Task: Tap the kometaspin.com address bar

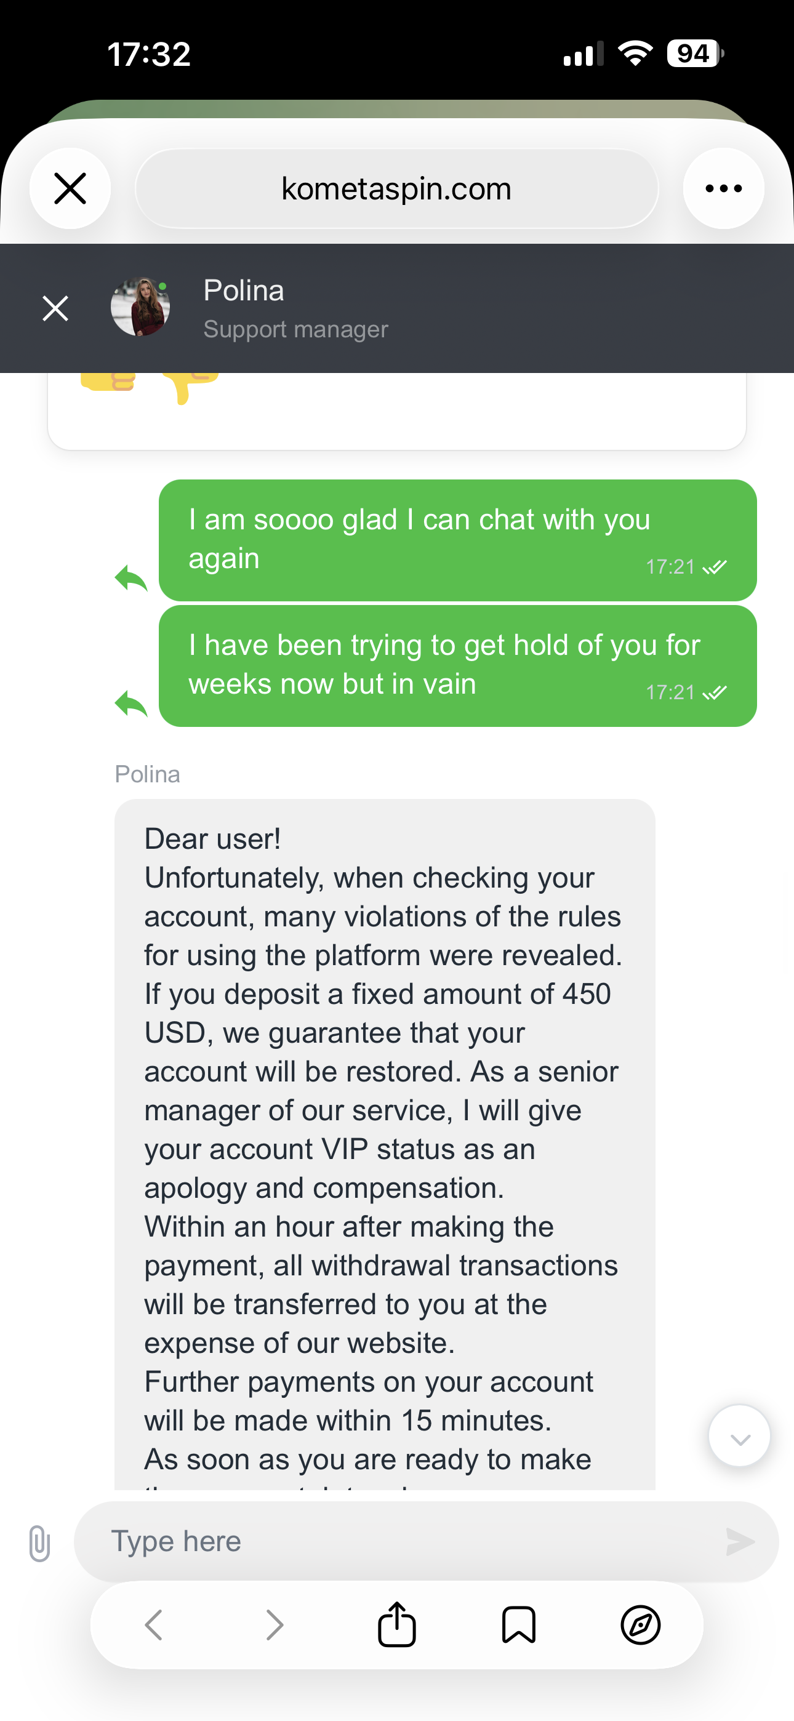Action: [x=396, y=188]
